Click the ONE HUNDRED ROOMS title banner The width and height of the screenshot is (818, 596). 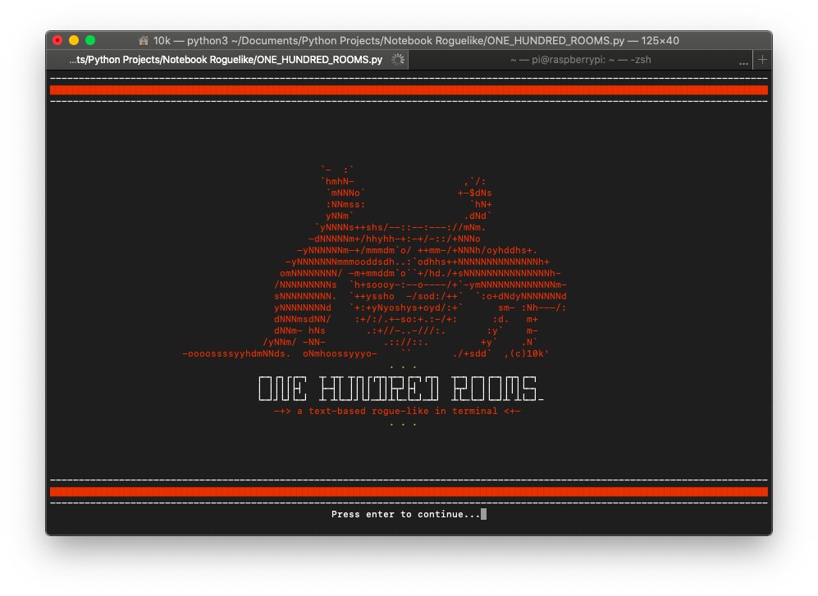pyautogui.click(x=400, y=389)
